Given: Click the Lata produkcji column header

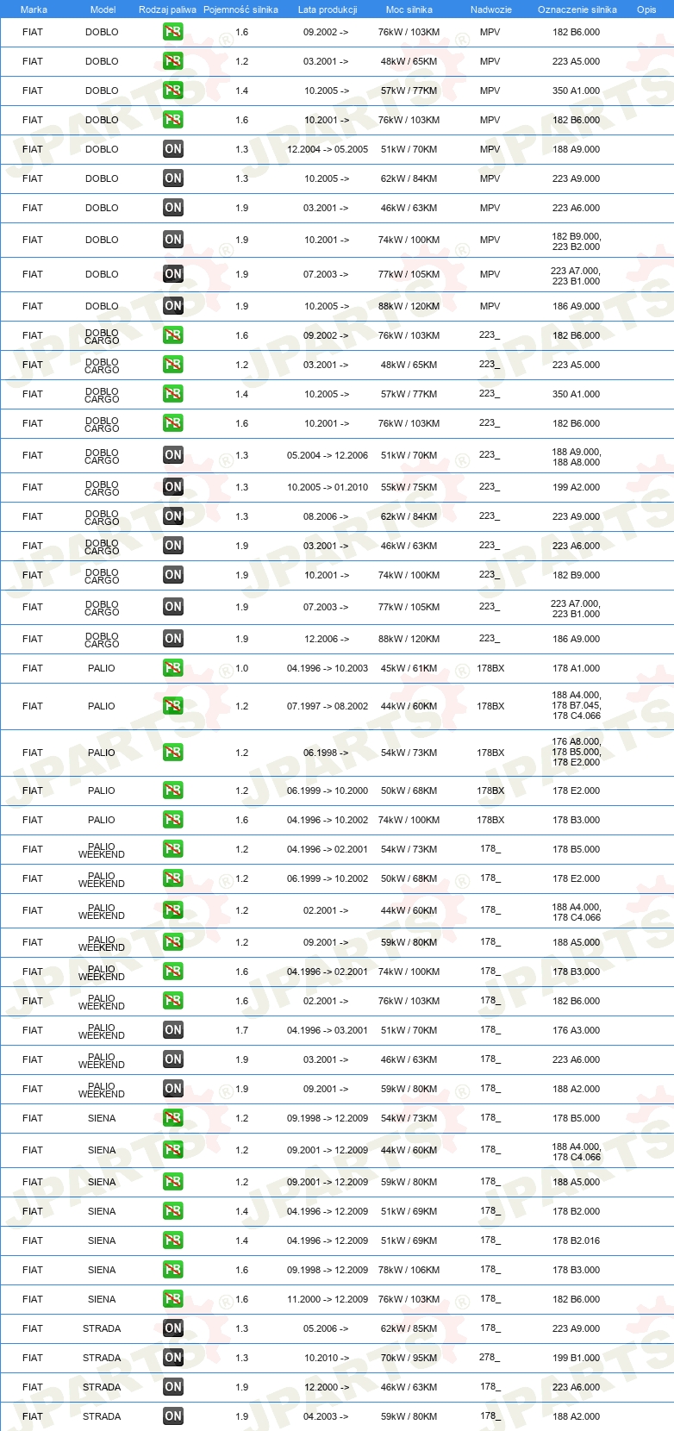Looking at the screenshot, I should [x=328, y=9].
